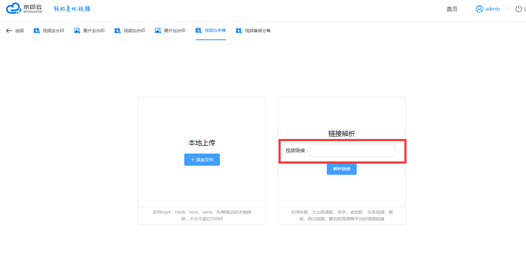Image resolution: width=526 pixels, height=254 pixels.
Task: Click the 返回 back link
Action: (x=15, y=31)
